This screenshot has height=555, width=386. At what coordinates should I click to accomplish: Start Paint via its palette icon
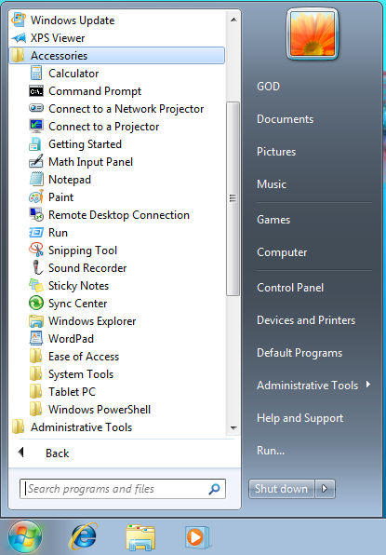(36, 196)
